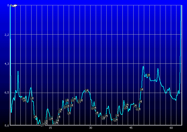Select the camera marker near minute 46 before the final ascent

135,106
